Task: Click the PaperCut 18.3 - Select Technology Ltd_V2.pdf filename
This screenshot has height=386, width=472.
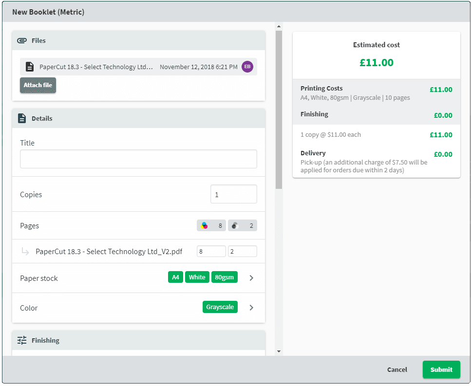Action: [x=109, y=252]
